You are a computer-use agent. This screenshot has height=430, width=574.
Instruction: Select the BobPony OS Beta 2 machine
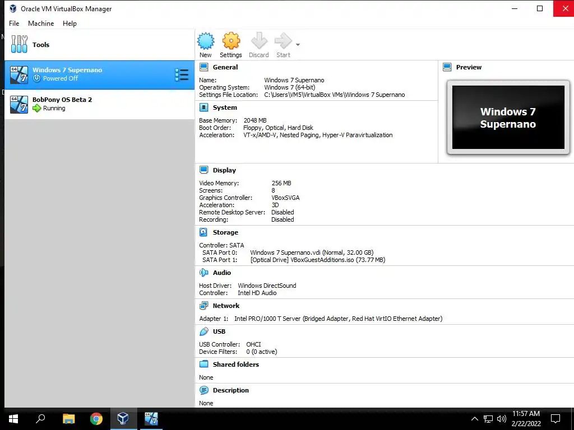tap(100, 104)
